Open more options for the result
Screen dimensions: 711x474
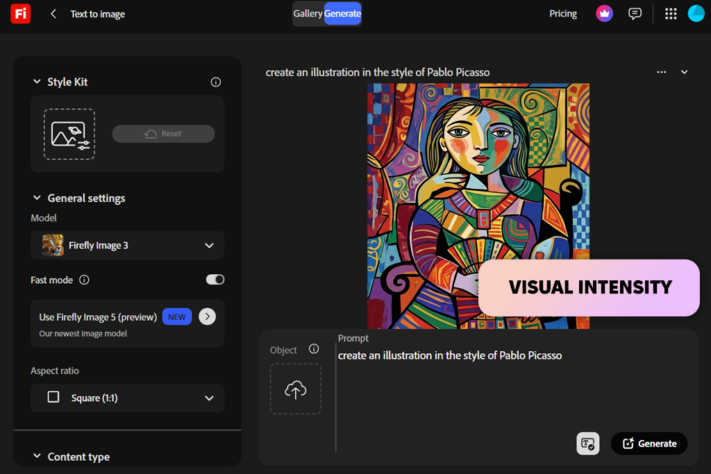[x=662, y=72]
